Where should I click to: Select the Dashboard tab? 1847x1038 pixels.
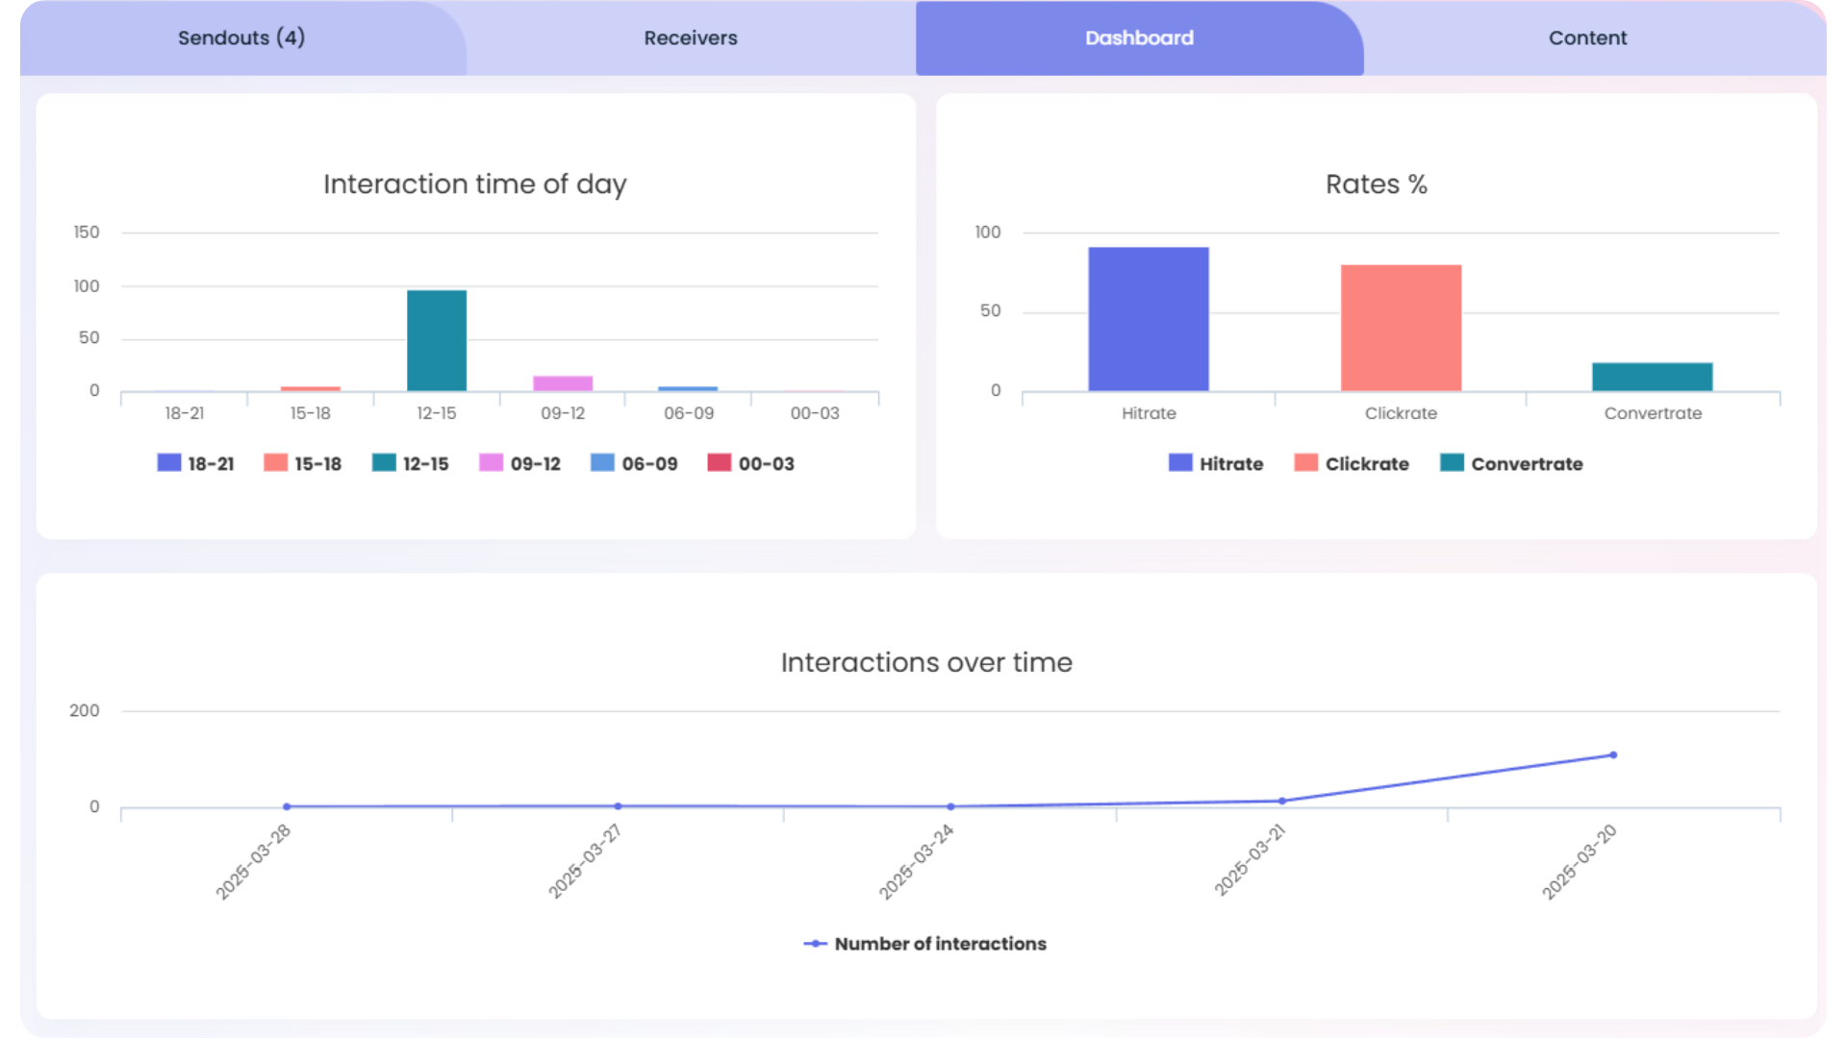pos(1139,38)
